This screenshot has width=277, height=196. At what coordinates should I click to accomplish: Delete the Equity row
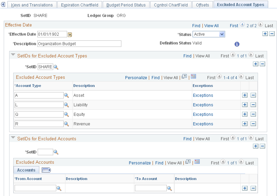coord(253,114)
